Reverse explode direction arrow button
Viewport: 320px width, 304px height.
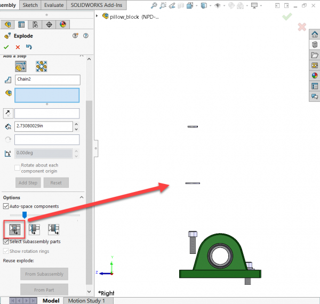coord(8,114)
